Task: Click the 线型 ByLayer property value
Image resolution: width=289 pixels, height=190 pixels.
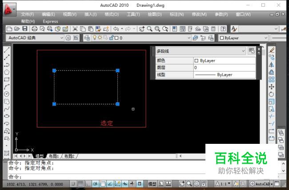Action: (x=225, y=75)
